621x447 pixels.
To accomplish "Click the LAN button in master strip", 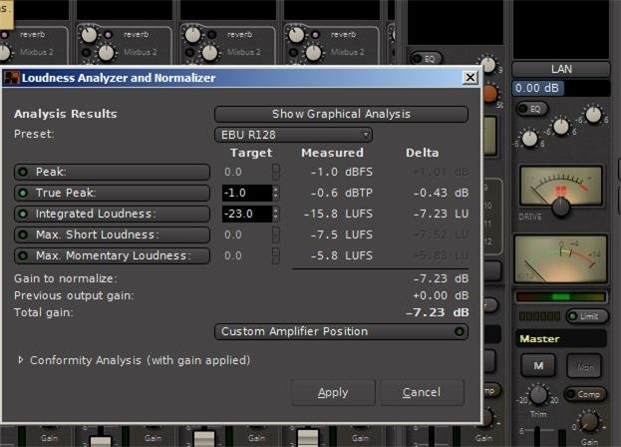I will (x=561, y=69).
